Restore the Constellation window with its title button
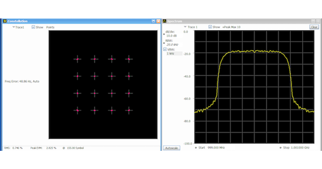The image size is (322, 169). click(153, 21)
